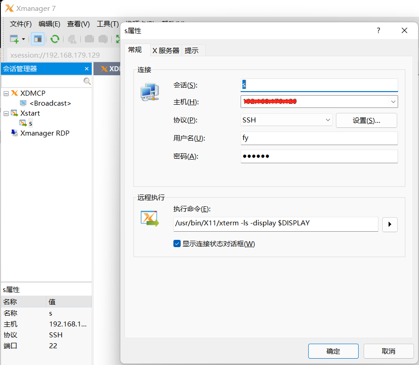Select session 's' under Xstart

click(30, 123)
